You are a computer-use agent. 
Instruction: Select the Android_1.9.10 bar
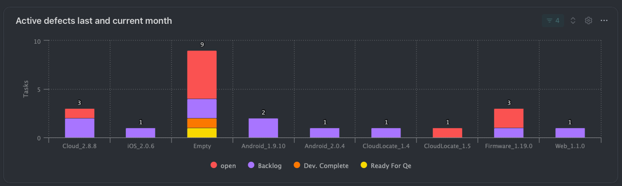[x=263, y=128]
